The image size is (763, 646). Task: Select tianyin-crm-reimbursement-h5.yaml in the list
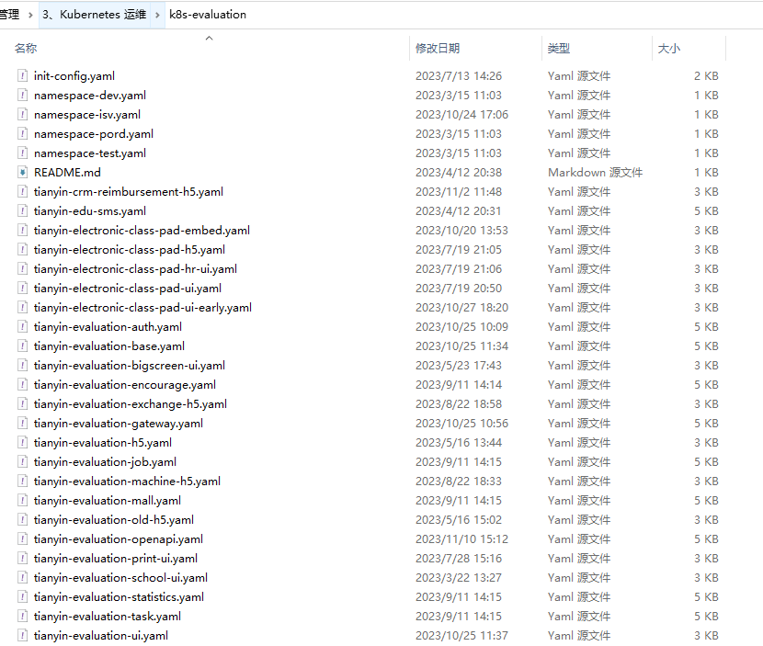[128, 192]
